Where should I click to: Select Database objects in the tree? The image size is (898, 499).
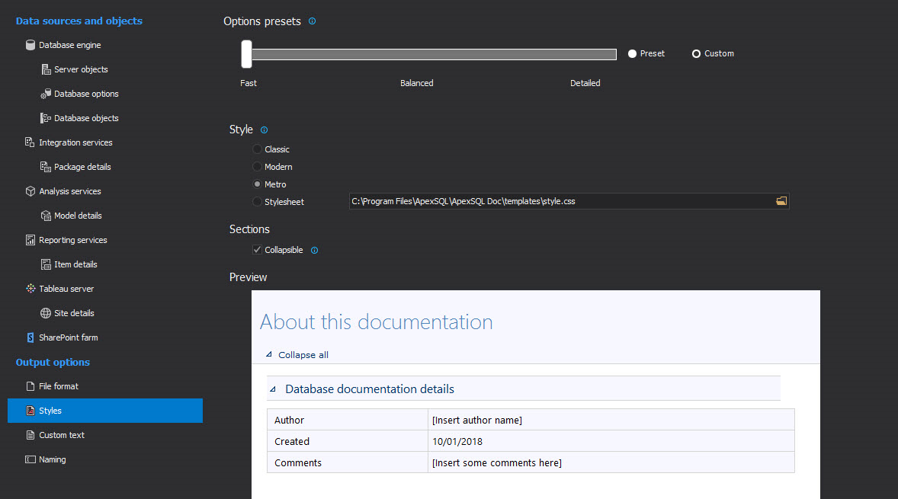tap(86, 118)
